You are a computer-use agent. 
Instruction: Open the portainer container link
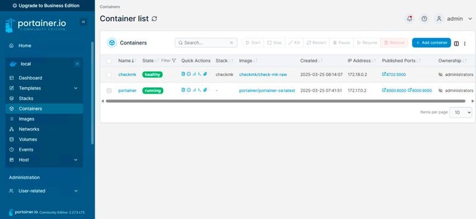(x=127, y=91)
